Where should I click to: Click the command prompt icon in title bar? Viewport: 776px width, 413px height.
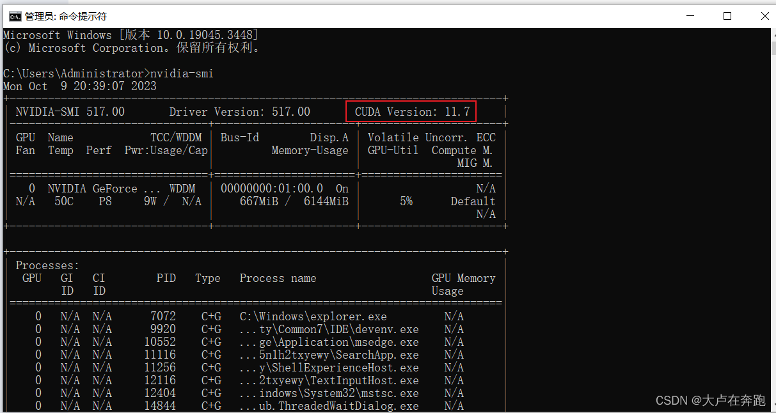point(15,16)
